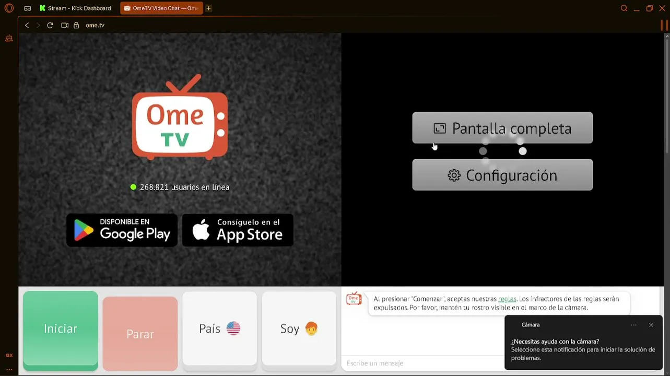This screenshot has height=376, width=670.
Task: Click the reglas rules link
Action: click(x=507, y=299)
